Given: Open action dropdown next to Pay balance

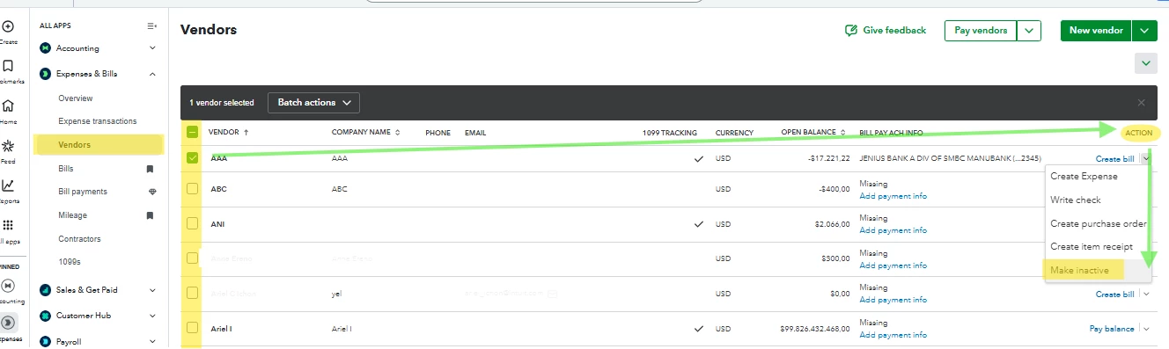Looking at the screenshot, I should (x=1145, y=329).
